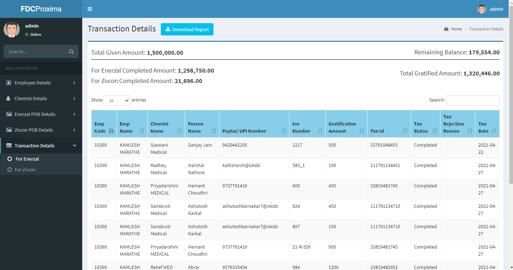Image resolution: width=513 pixels, height=270 pixels.
Task: Click Sanjay Jain person name cell
Action: [202, 148]
